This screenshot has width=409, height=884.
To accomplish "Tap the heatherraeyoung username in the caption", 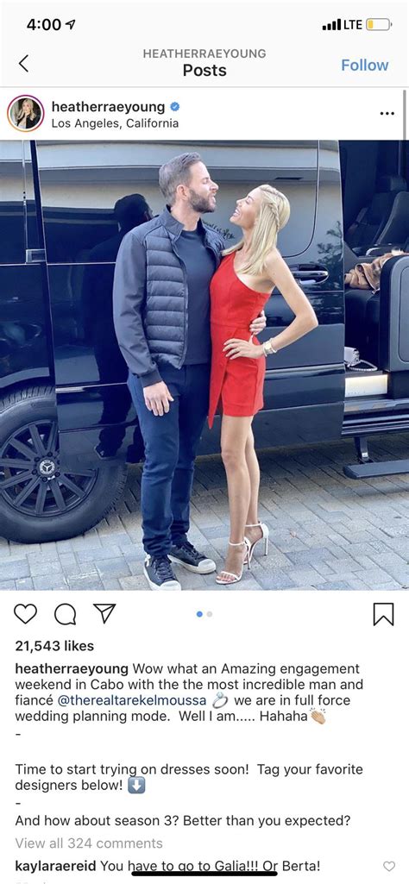I will click(x=72, y=669).
